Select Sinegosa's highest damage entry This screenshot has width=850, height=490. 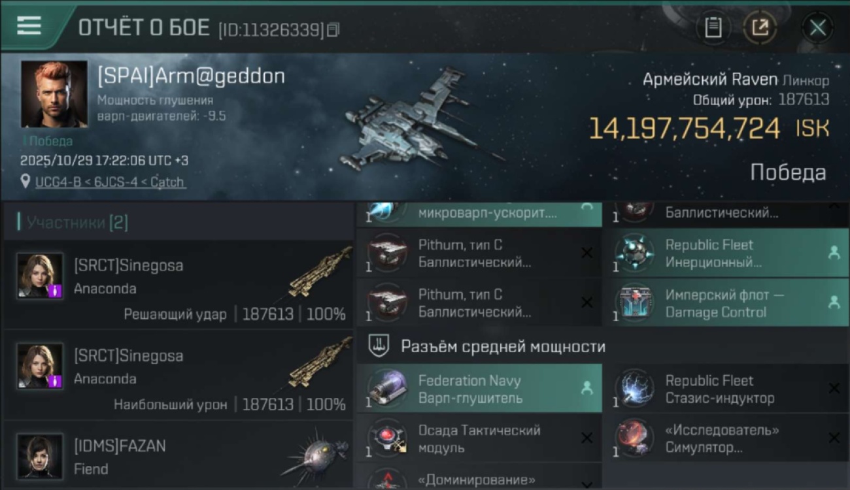[178, 375]
